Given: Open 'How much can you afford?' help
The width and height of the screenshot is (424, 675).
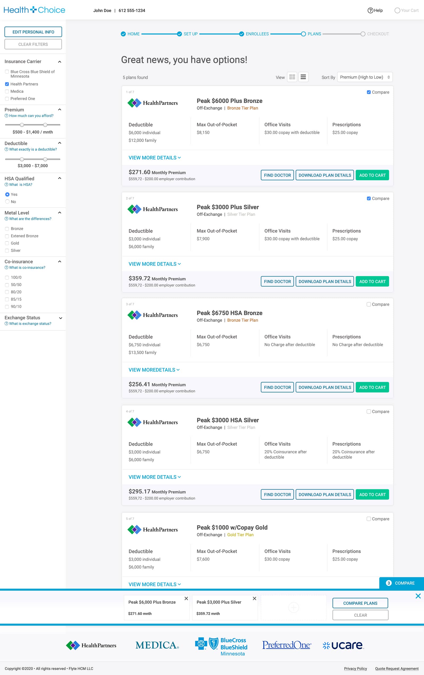Looking at the screenshot, I should [x=29, y=116].
